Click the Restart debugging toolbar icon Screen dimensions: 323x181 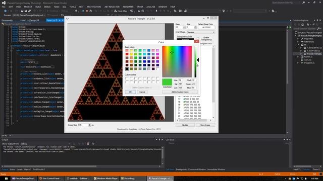point(91,11)
